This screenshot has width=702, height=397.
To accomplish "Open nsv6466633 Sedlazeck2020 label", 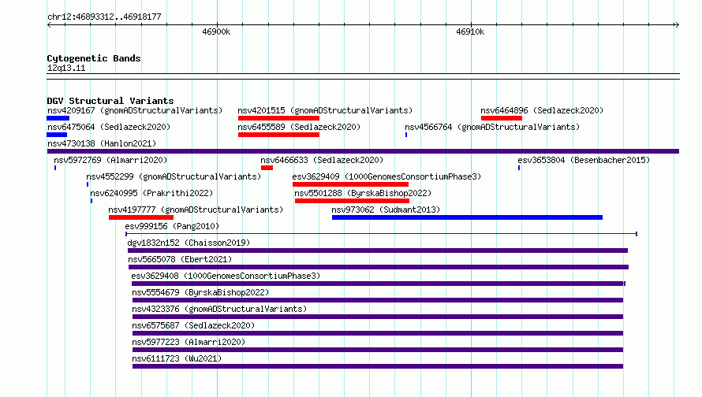I will 322,160.
